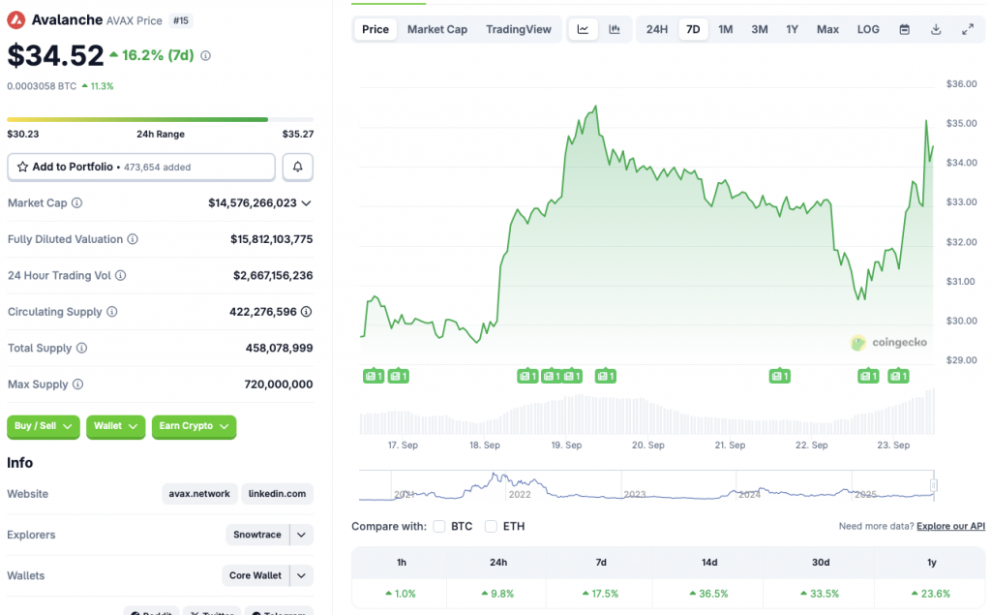The image size is (991, 615).
Task: Click the price alert bell icon
Action: point(298,167)
